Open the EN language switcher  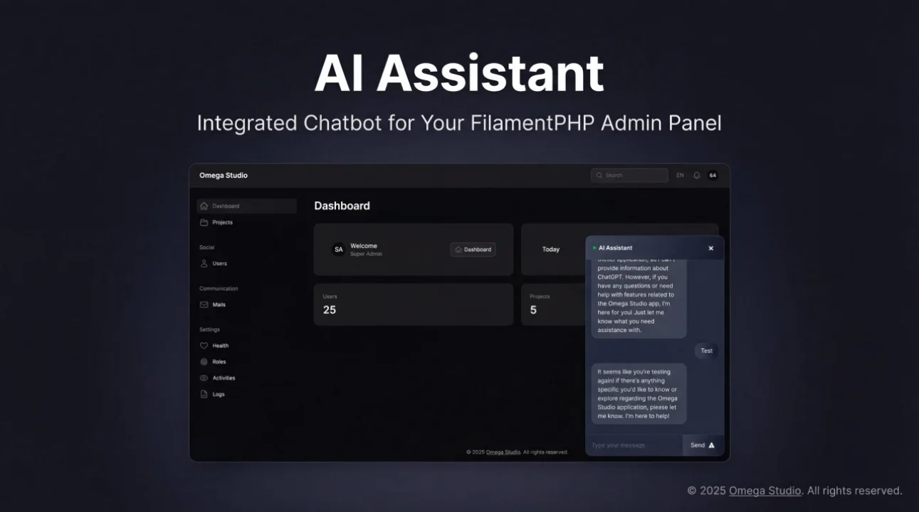tap(680, 175)
